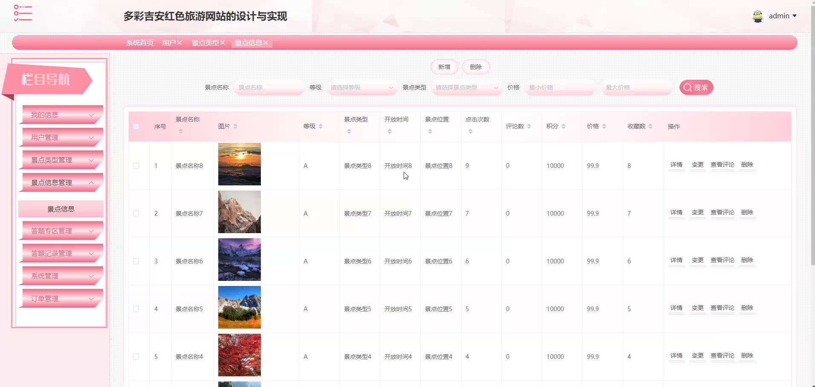Close the 景点信息 tab

tap(266, 43)
